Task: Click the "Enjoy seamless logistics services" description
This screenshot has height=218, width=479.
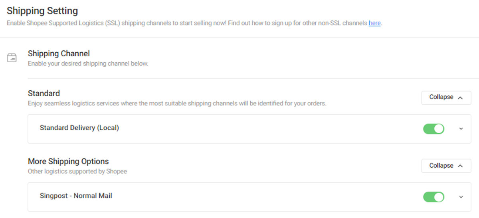Action: pos(177,103)
